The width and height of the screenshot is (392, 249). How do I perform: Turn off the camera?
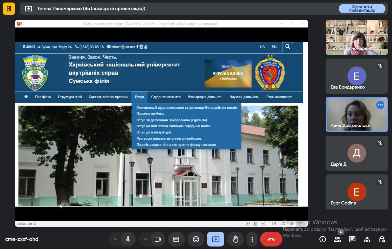[158, 239]
